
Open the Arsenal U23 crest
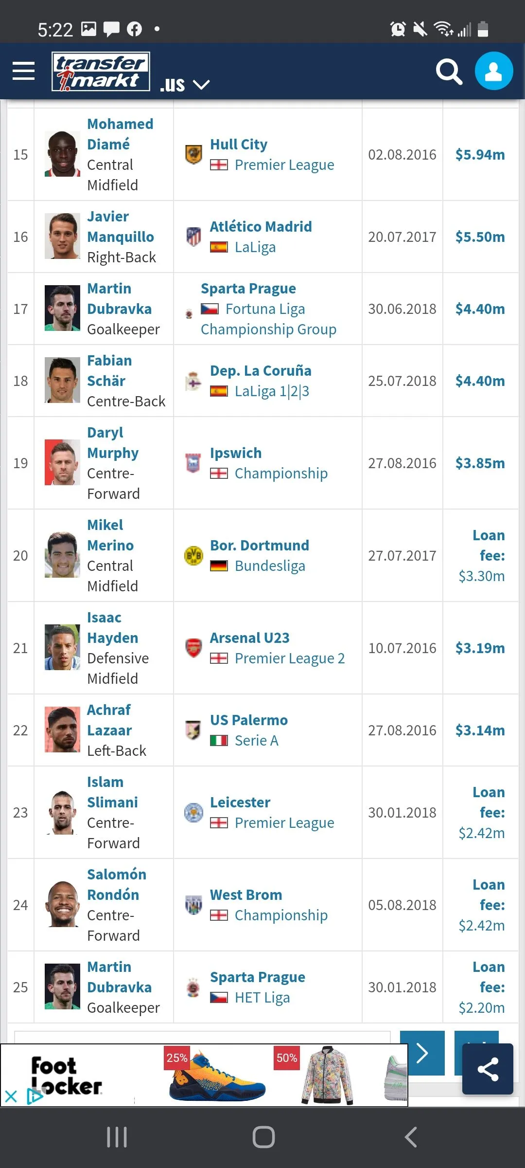pyautogui.click(x=193, y=648)
